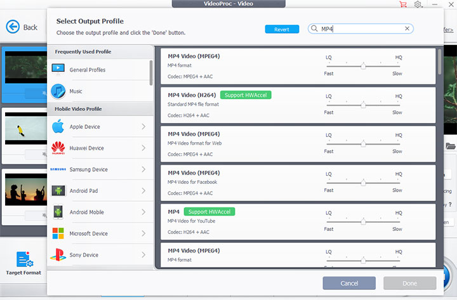This screenshot has height=300, width=457.
Task: Open the settings gear menu
Action: point(418,4)
